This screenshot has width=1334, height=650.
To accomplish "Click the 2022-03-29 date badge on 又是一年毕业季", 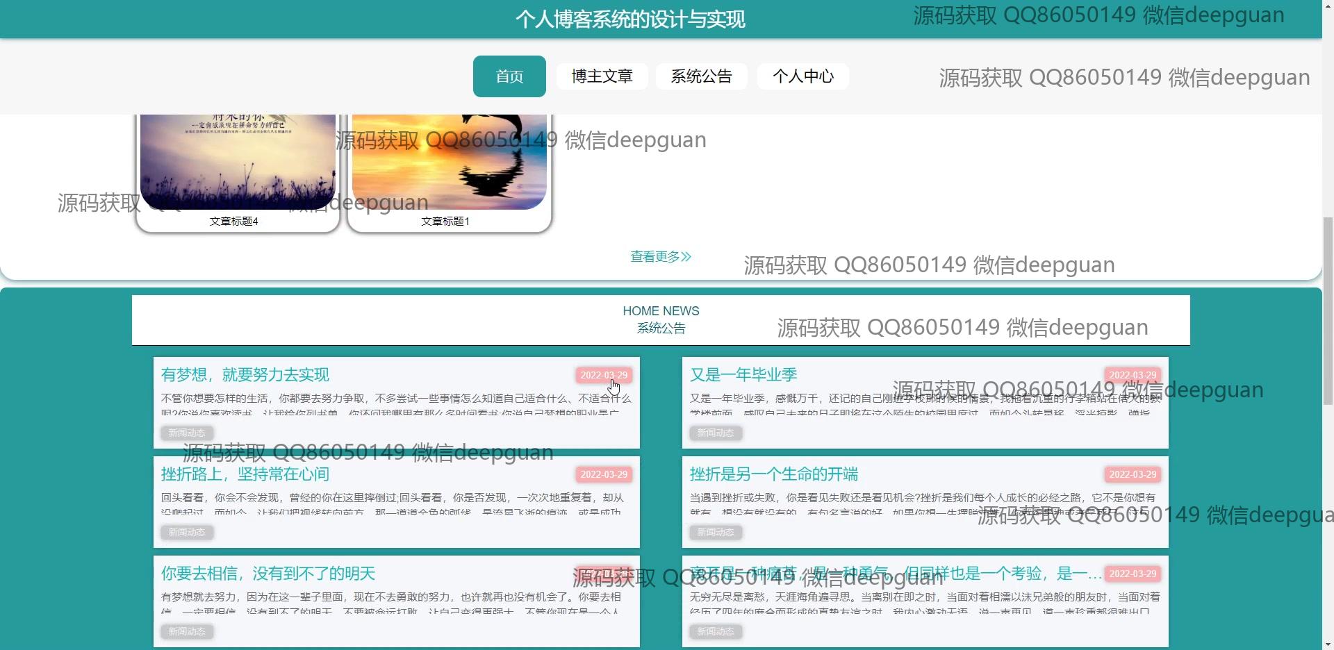I will pyautogui.click(x=1133, y=374).
